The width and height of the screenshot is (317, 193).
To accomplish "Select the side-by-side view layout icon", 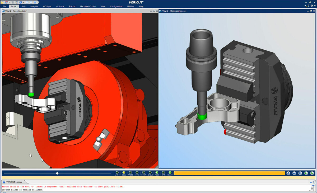I will 31,2.
